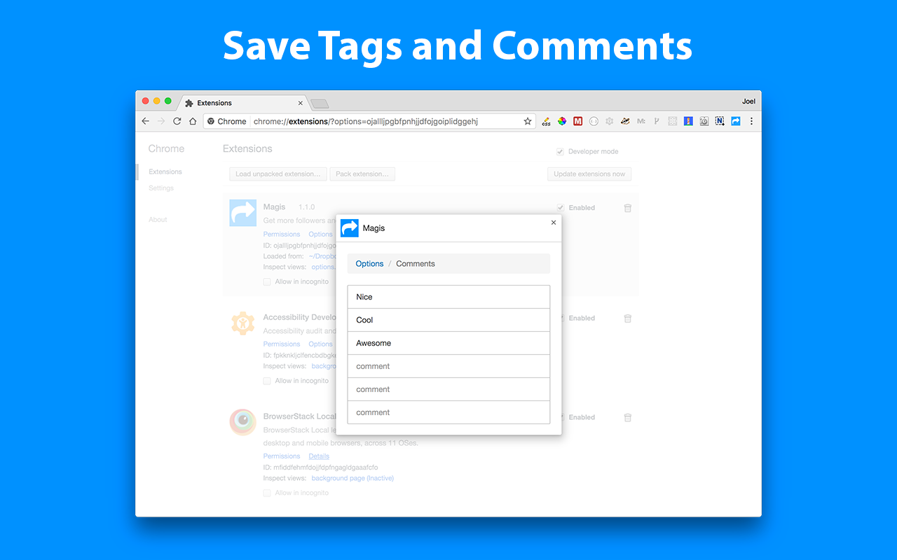
Task: Click the Comments breadcrumb text
Action: tap(416, 264)
